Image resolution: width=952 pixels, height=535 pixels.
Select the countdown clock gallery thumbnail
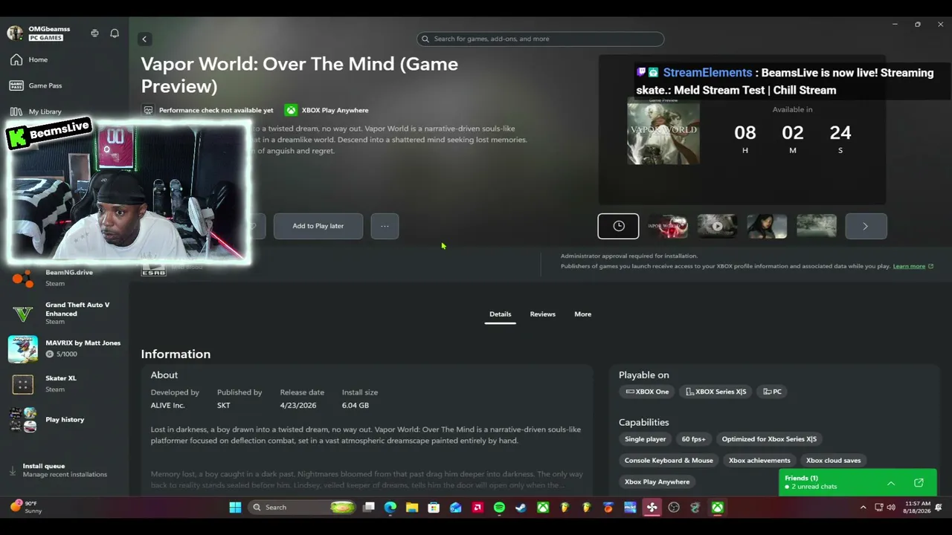point(618,226)
